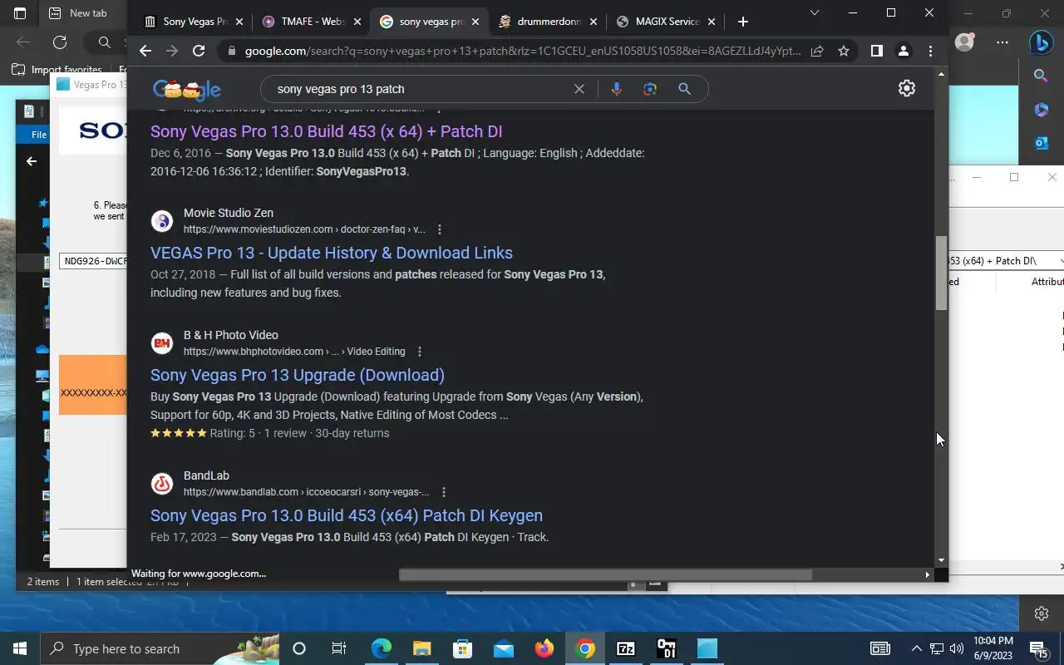Image resolution: width=1064 pixels, height=665 pixels.
Task: Open Microsoft Store from taskbar
Action: click(x=462, y=648)
